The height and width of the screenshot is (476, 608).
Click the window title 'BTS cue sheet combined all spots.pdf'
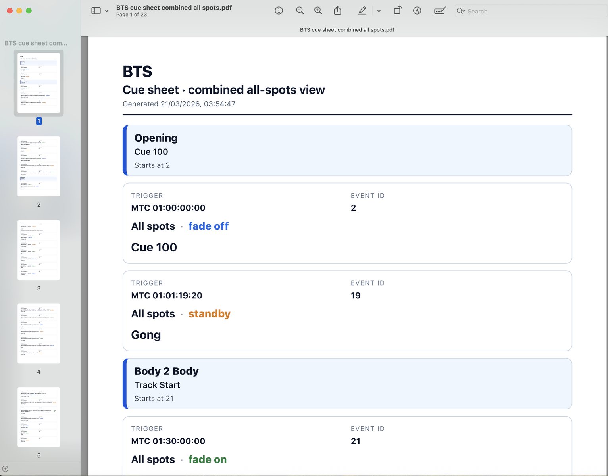tap(174, 8)
